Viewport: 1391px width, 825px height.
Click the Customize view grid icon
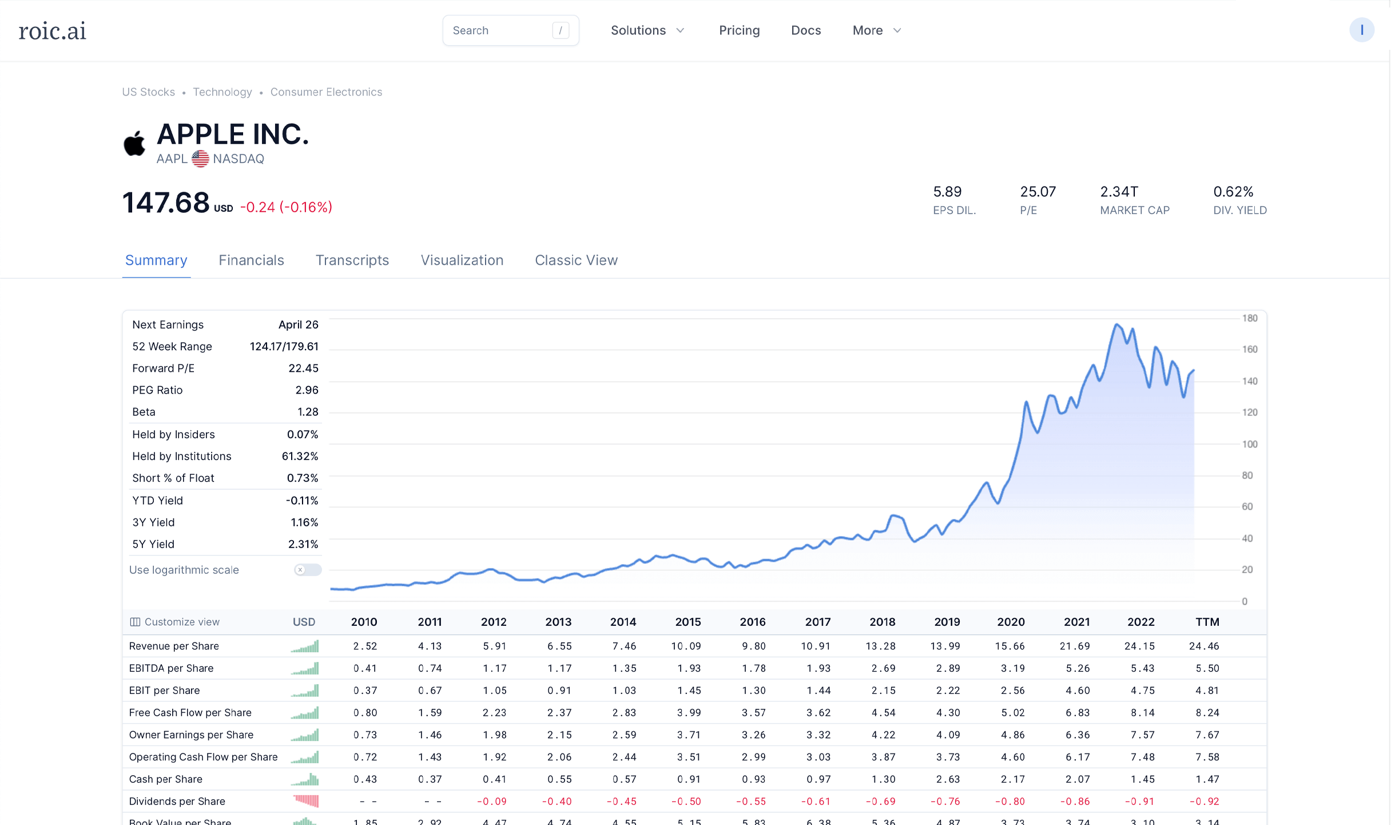click(136, 622)
